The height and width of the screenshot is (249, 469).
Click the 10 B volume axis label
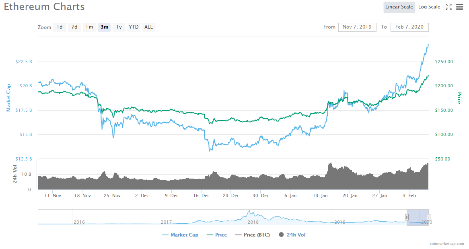click(x=26, y=174)
